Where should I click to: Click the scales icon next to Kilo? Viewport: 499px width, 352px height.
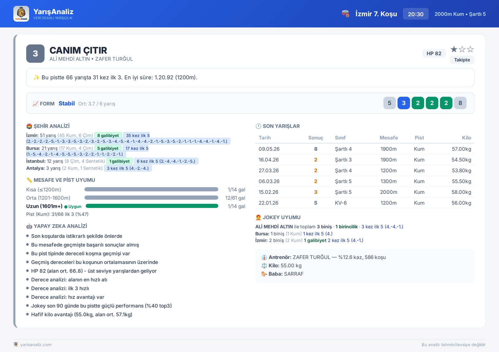264,265
